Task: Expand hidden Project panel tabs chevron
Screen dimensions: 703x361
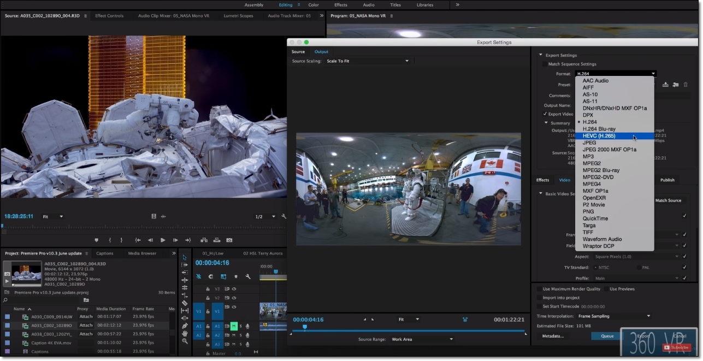Action: (174, 253)
